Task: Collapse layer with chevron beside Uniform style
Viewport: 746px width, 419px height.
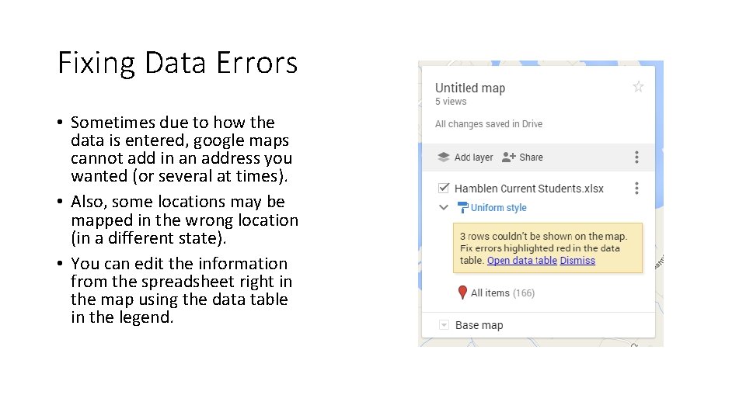Action: tap(444, 208)
